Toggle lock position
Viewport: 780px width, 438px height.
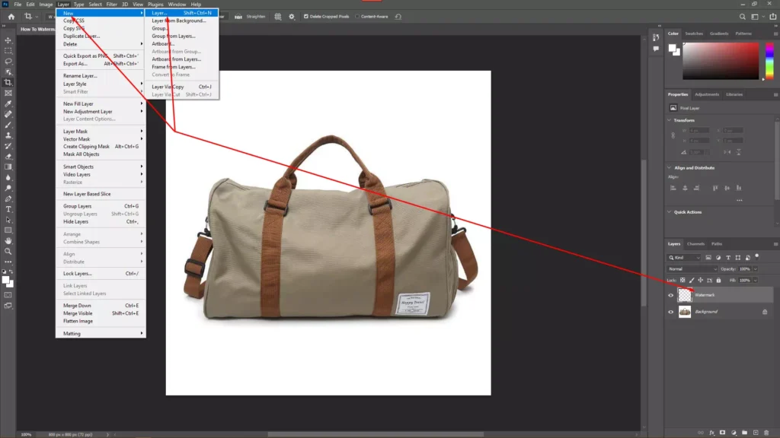coord(701,281)
